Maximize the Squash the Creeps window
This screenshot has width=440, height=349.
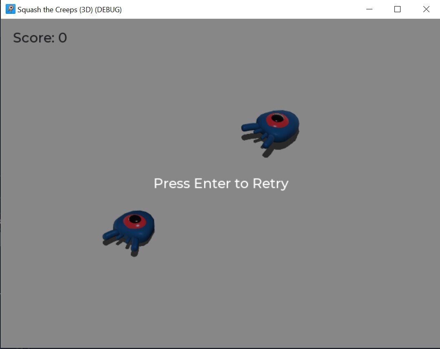[x=397, y=9]
